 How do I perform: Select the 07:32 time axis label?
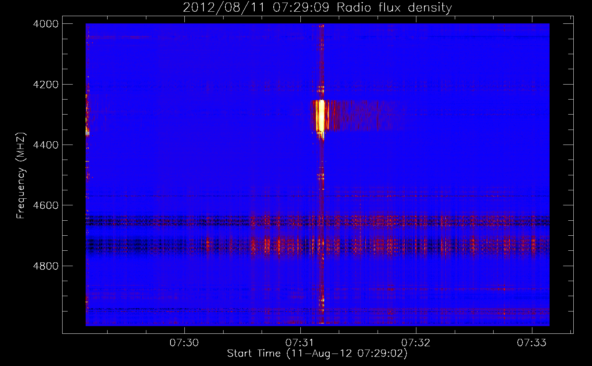click(x=416, y=343)
